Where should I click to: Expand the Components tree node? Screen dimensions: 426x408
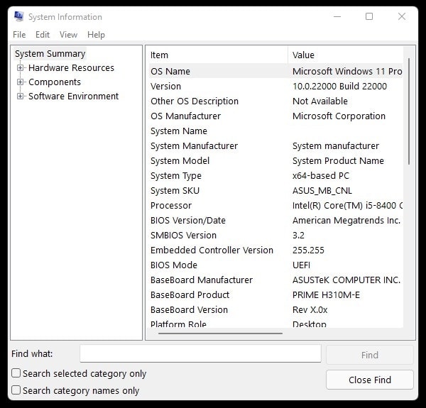pos(20,82)
